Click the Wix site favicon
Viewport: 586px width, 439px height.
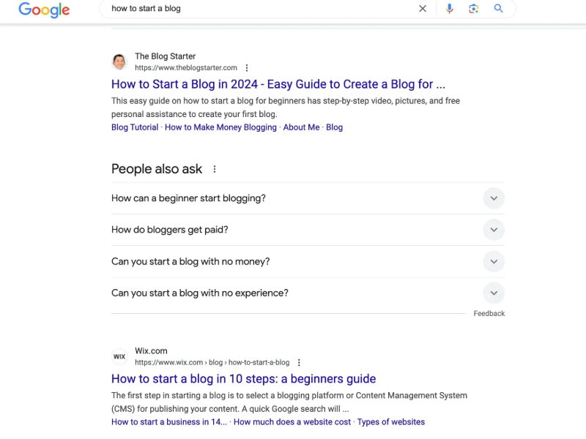[119, 356]
